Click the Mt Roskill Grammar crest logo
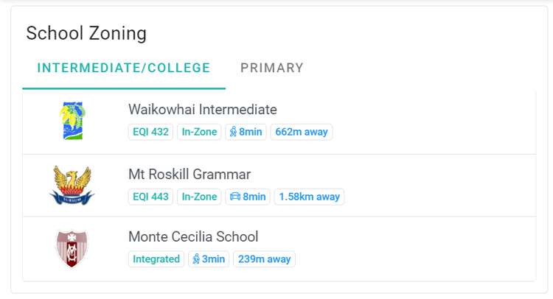 coord(72,185)
